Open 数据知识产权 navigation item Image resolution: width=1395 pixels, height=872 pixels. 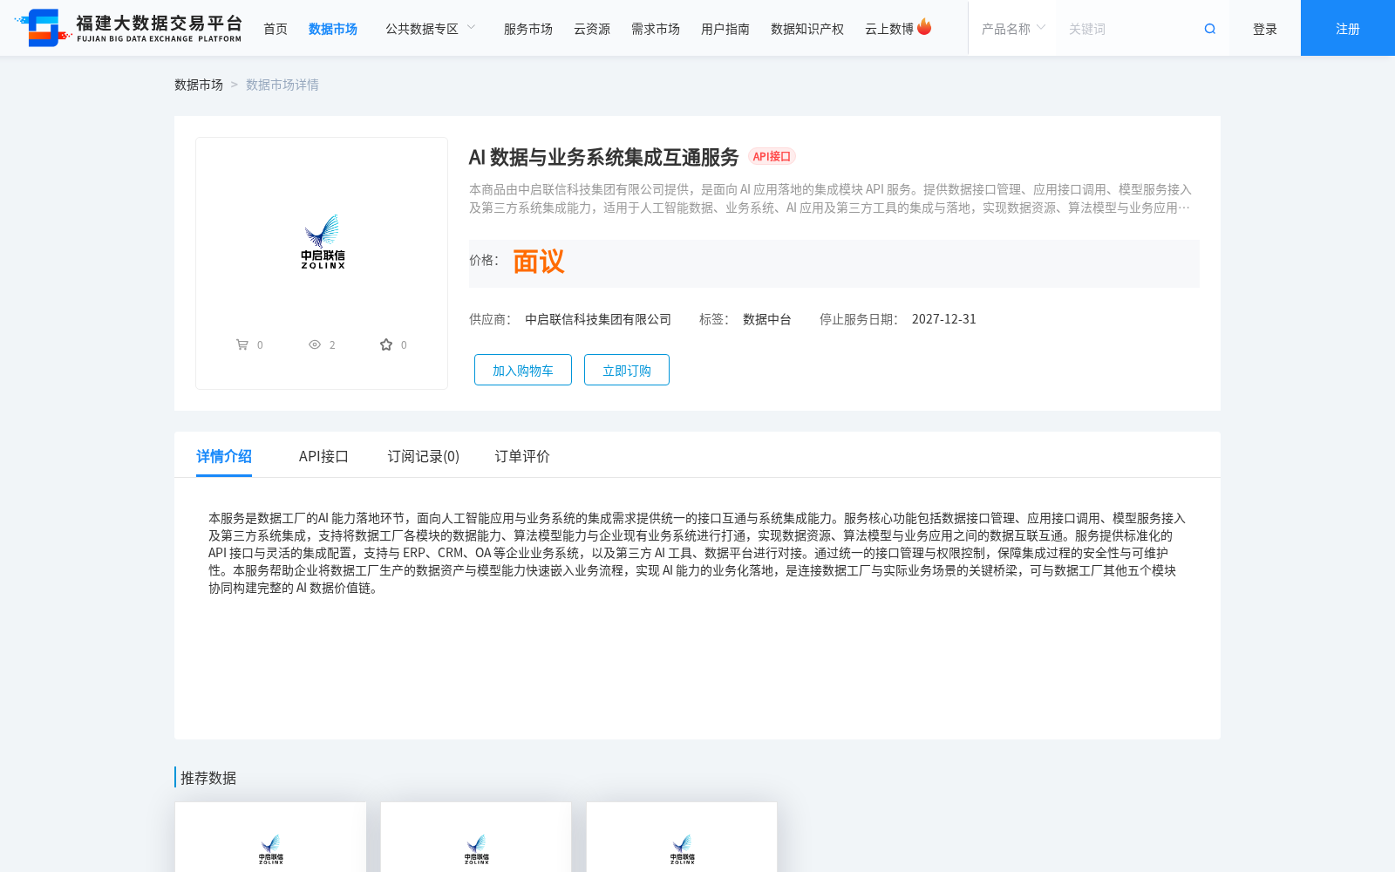coord(807,29)
